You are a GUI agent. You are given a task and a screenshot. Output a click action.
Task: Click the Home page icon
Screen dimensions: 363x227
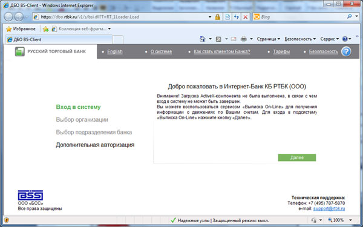pos(203,39)
